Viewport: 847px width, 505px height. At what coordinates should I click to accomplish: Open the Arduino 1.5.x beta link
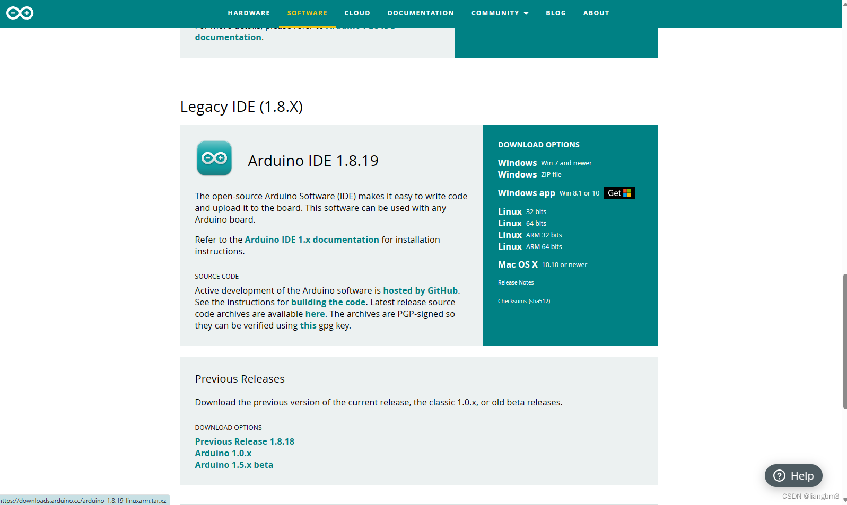click(x=234, y=465)
